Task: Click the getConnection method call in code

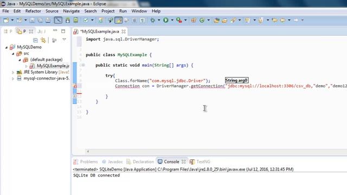Action: 207,86
